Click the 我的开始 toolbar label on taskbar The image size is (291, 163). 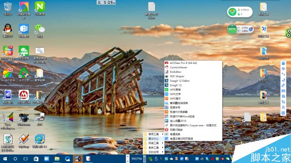click(x=137, y=159)
